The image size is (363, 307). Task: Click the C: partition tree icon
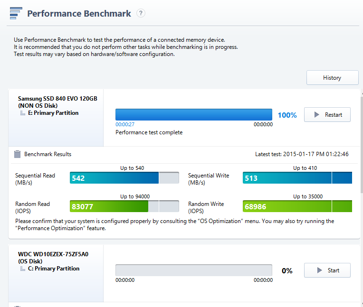[23, 269]
